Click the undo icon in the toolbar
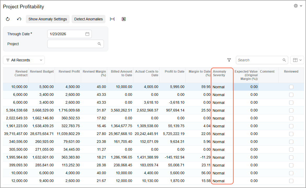The image size is (306, 188). (x=19, y=19)
